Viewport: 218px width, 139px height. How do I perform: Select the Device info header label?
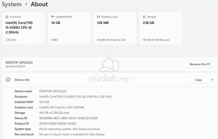click(x=22, y=80)
